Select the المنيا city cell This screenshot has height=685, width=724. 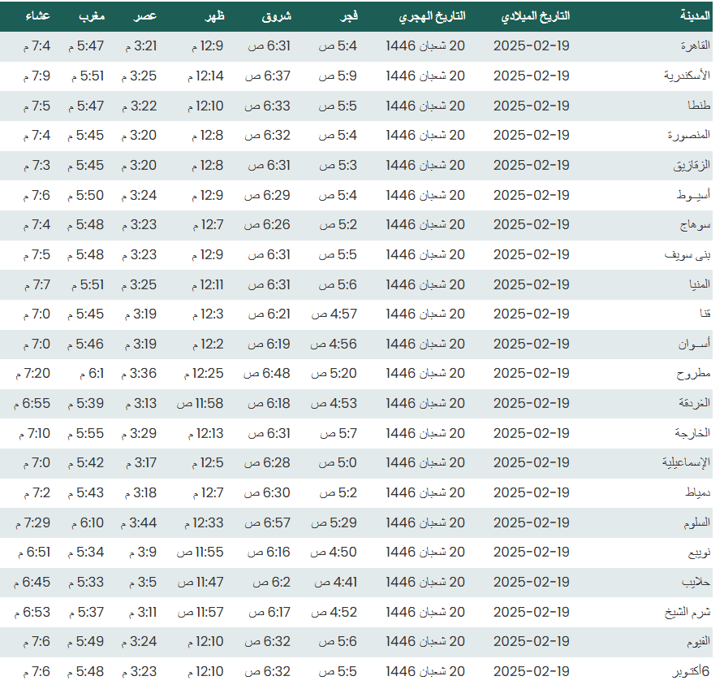tap(700, 284)
